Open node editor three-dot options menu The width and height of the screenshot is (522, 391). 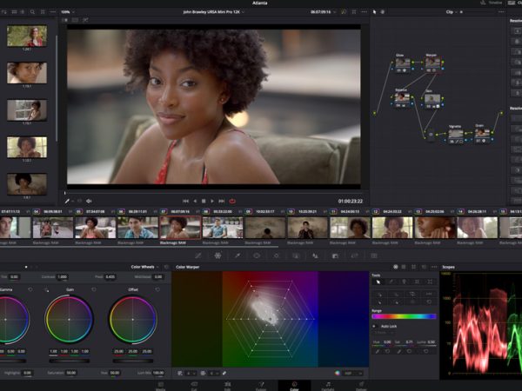(501, 12)
